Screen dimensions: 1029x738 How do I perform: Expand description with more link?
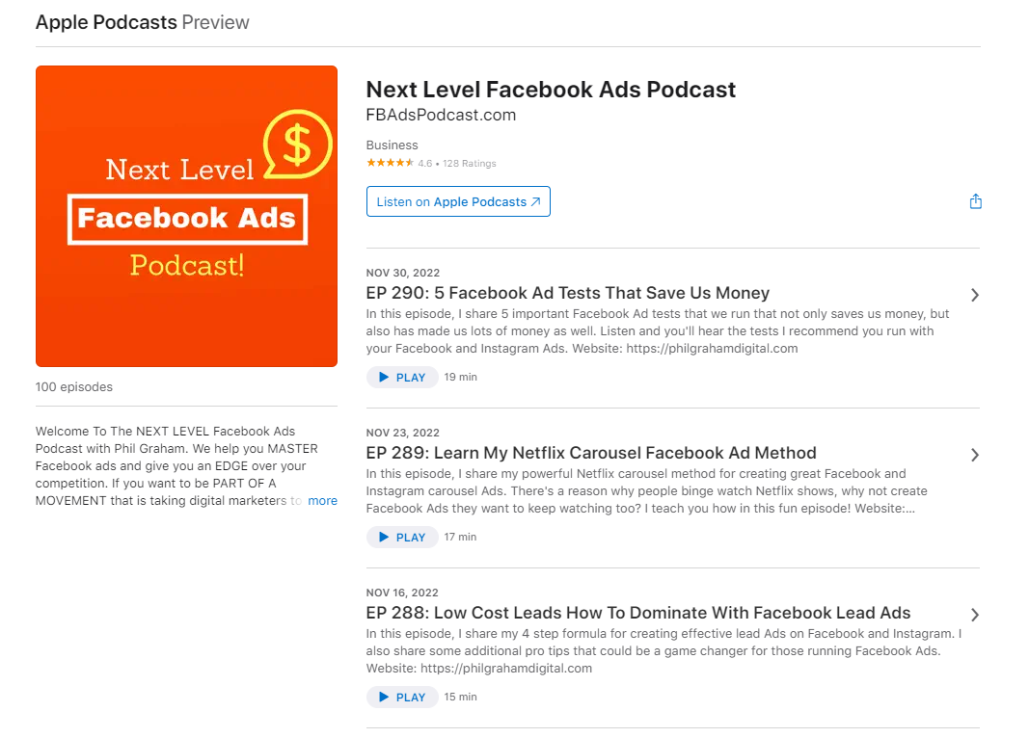point(322,501)
